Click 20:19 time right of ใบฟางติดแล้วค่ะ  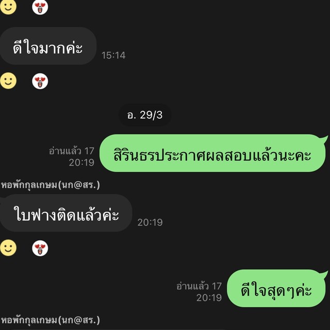point(150,222)
